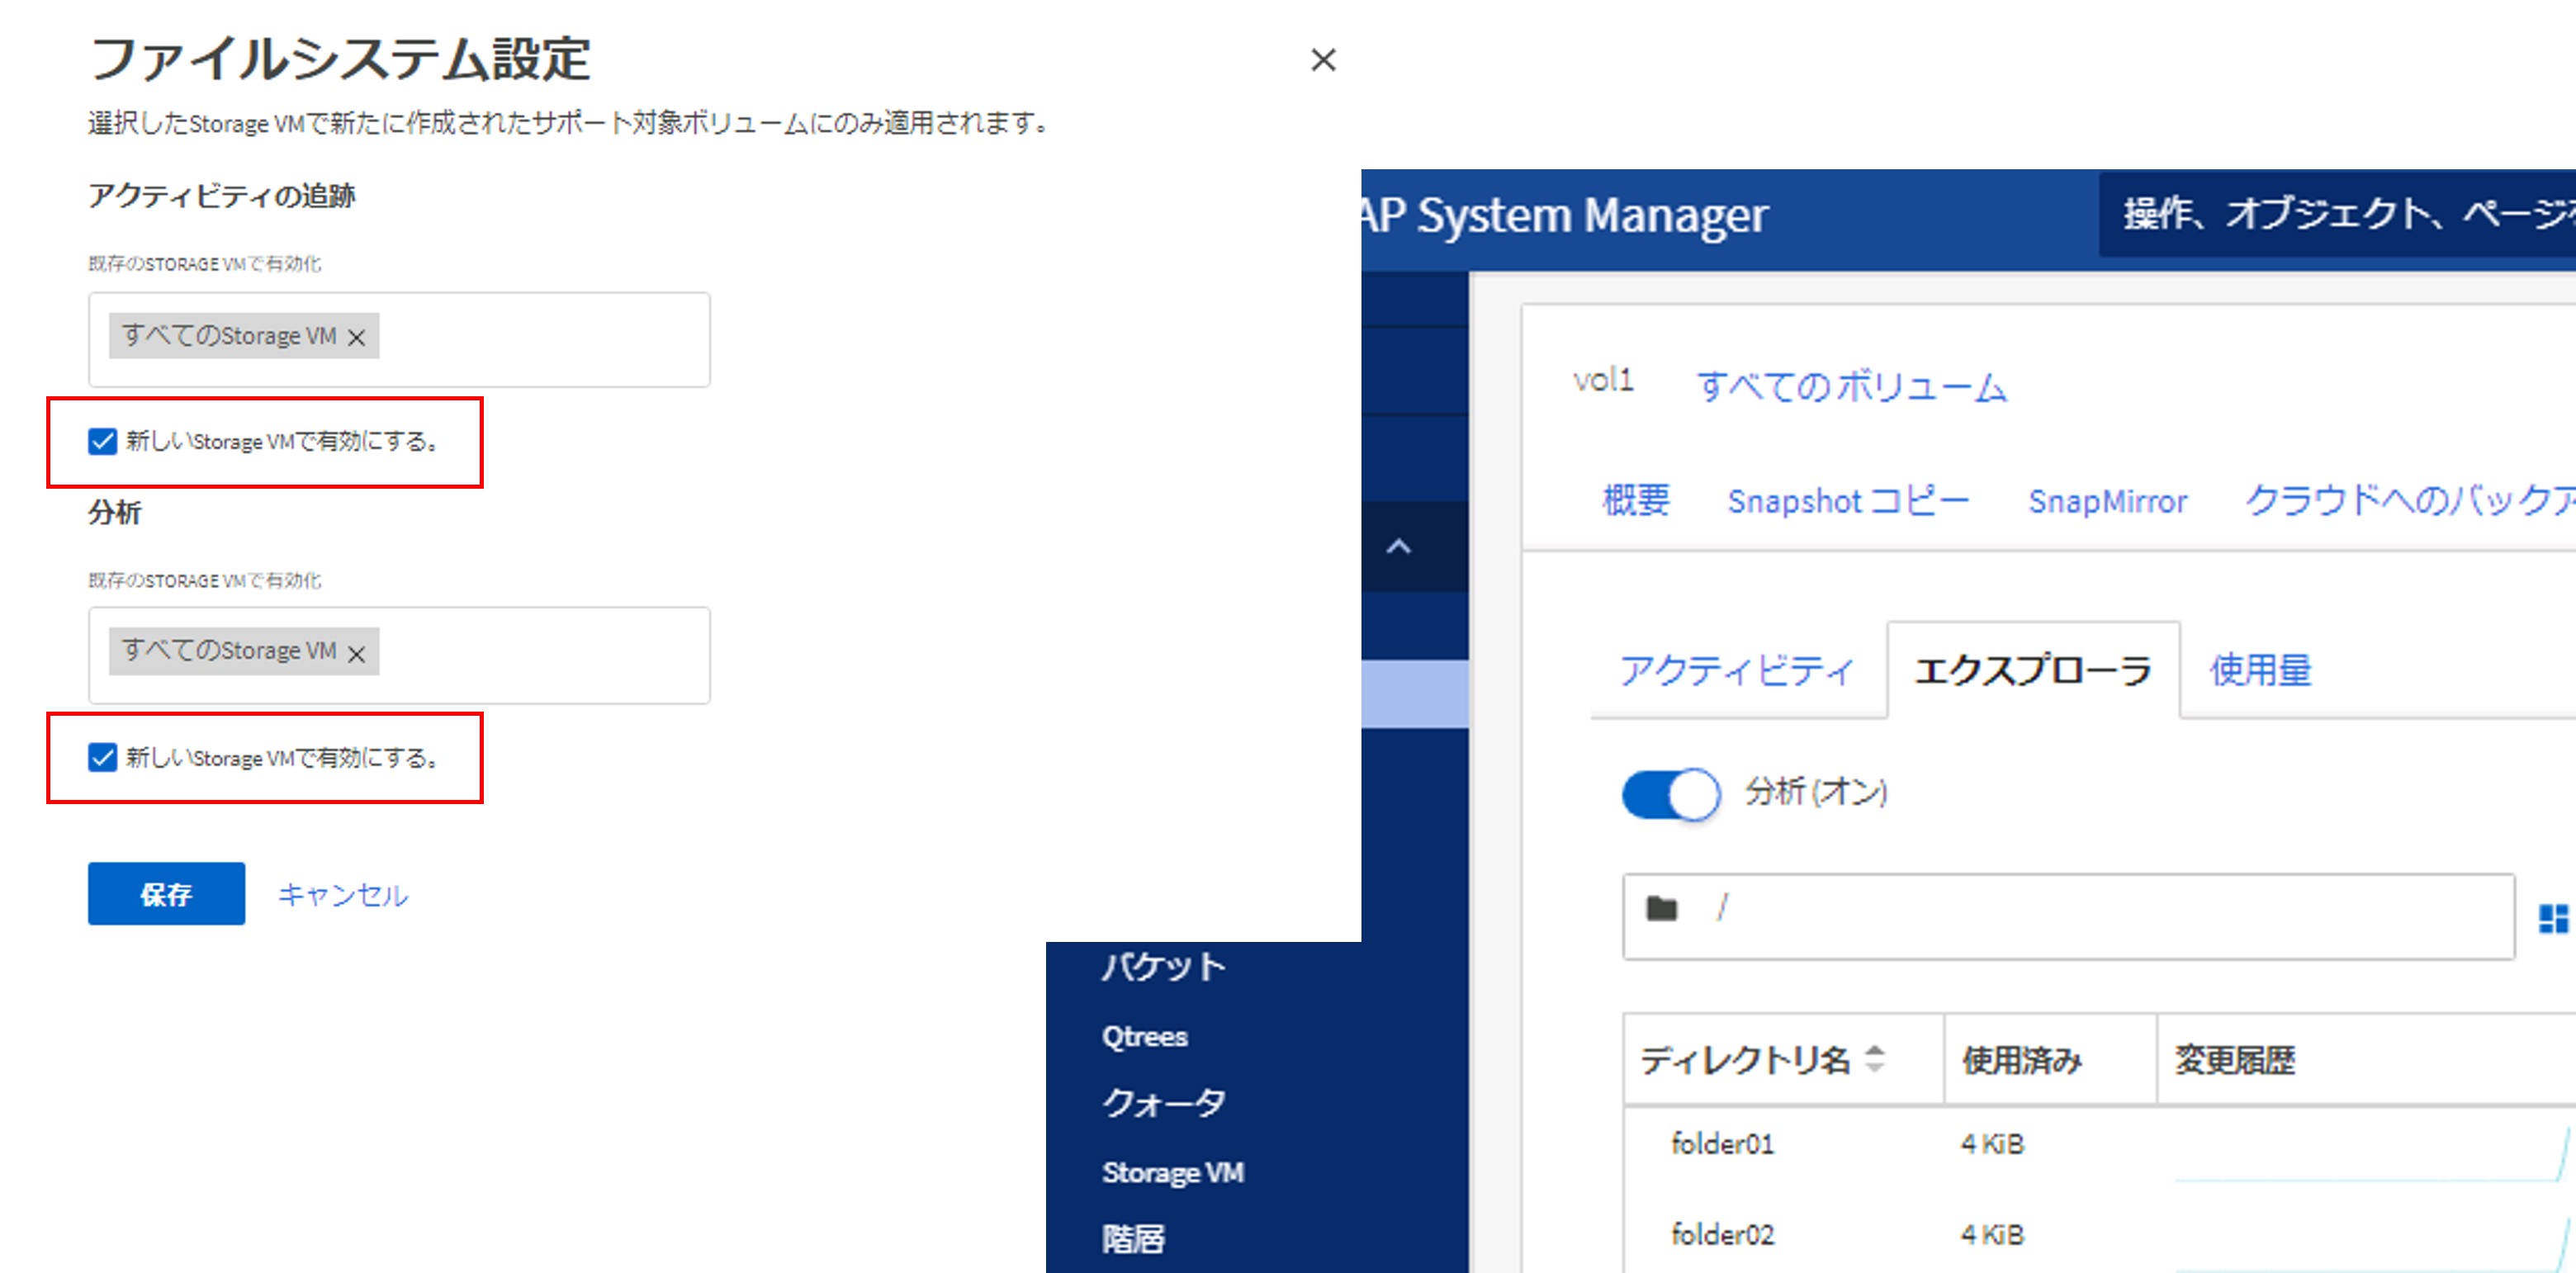This screenshot has height=1273, width=2576.
Task: Open the Snapshot コピー tab
Action: [x=1848, y=500]
